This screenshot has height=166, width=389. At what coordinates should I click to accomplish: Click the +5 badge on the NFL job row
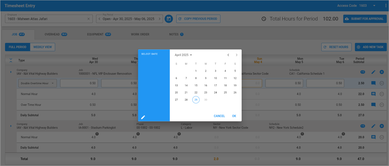(x=363, y=72)
